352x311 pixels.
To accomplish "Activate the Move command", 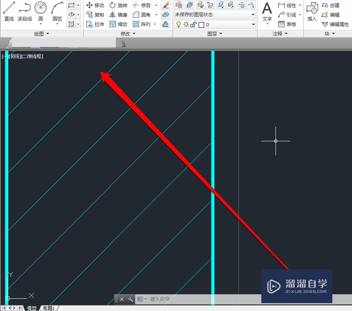I will click(x=96, y=5).
